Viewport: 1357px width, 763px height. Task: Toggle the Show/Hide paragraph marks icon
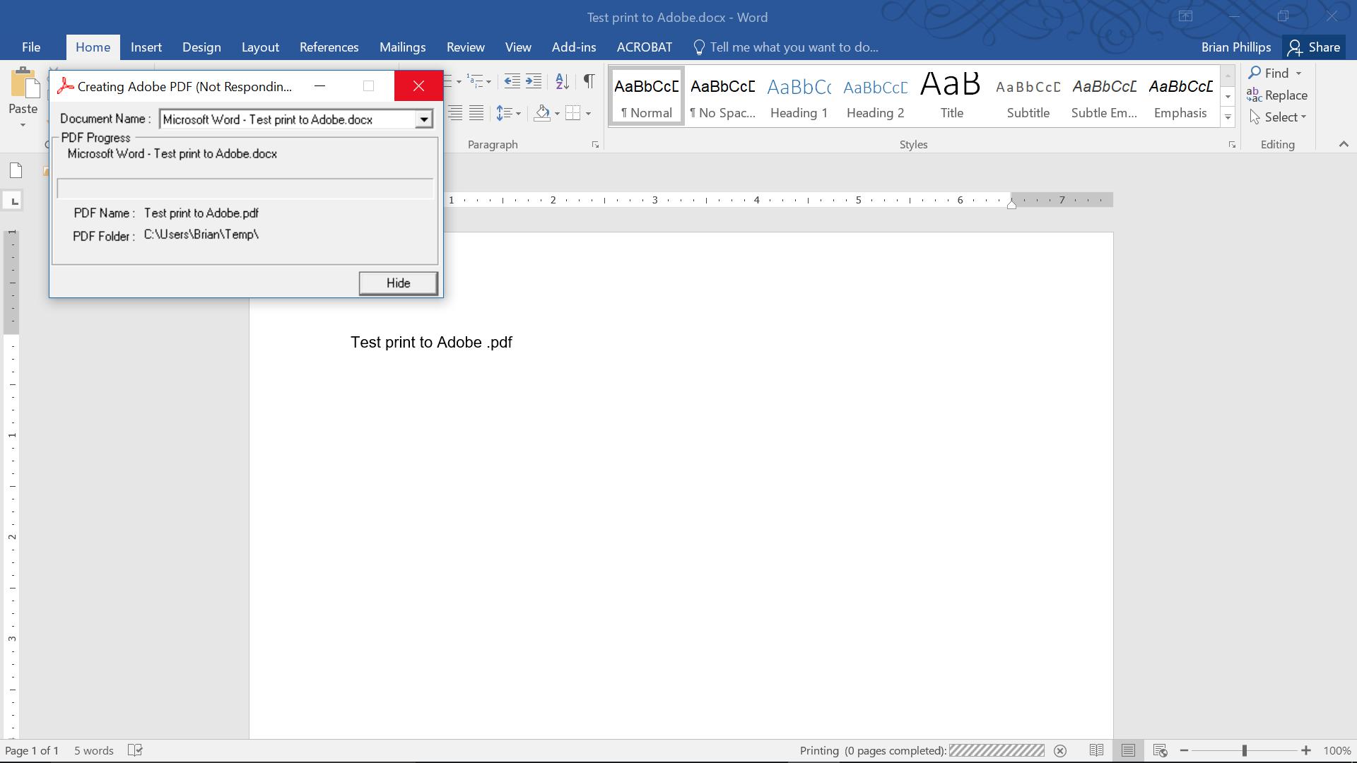[x=589, y=82]
